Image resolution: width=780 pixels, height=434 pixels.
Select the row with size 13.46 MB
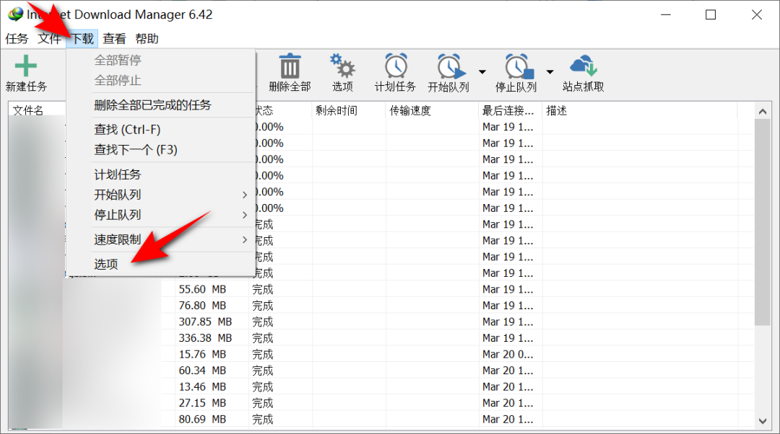381,386
